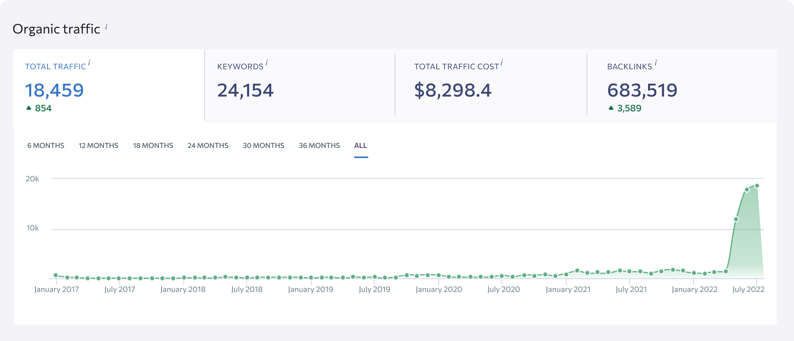Viewport: 794px width, 341px height.
Task: Click the January 2022 axis label
Action: tap(694, 290)
